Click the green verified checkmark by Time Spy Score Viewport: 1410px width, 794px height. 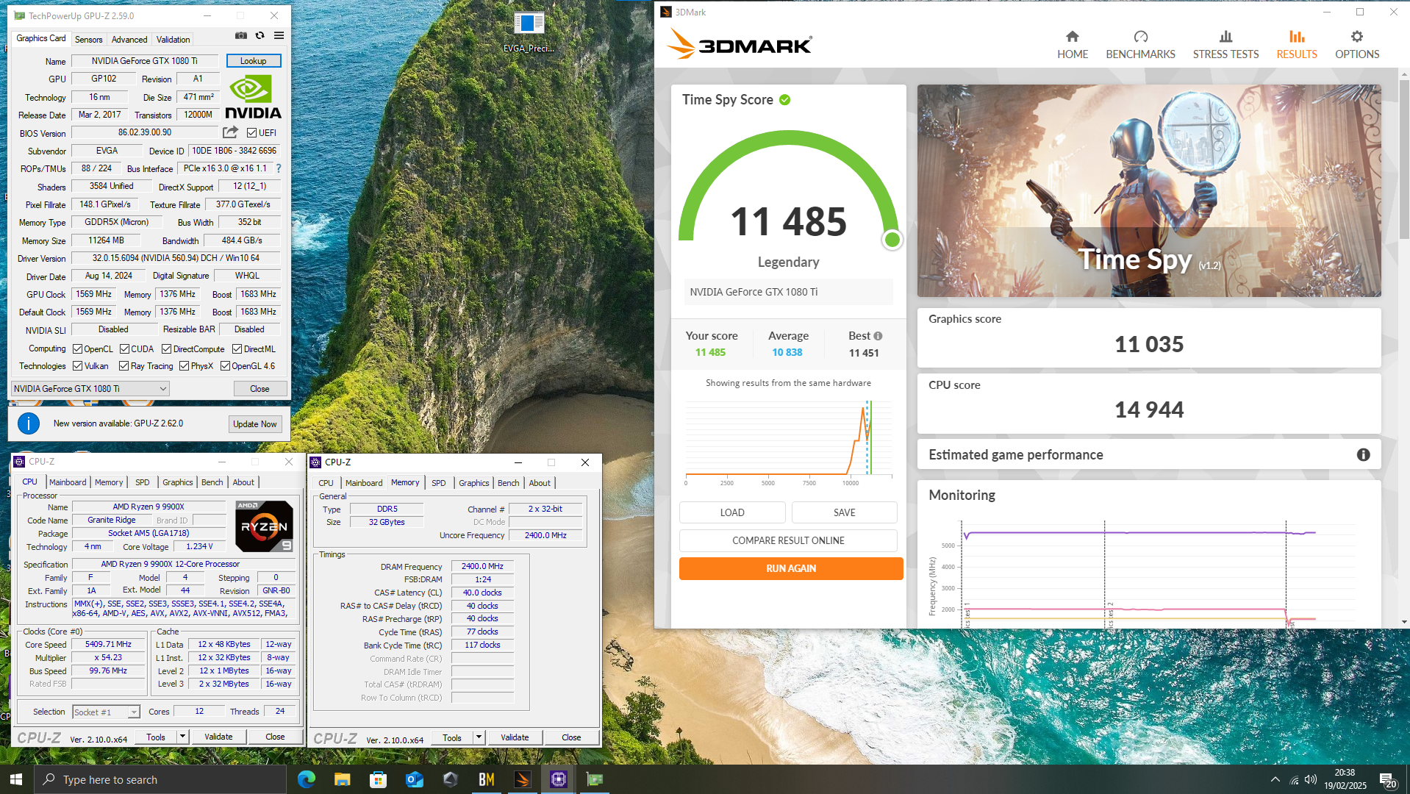coord(785,100)
